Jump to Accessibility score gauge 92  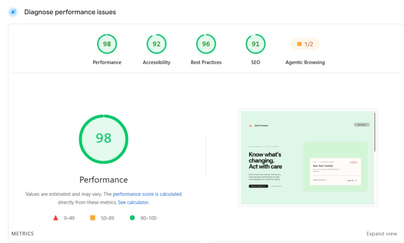[x=156, y=44]
